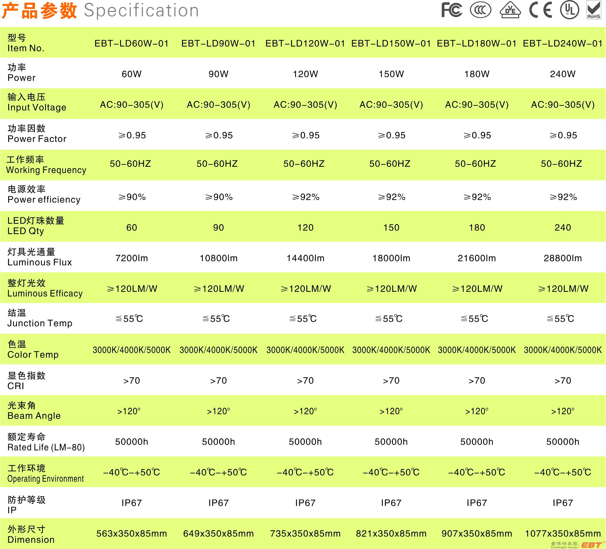Click the 1077x350x85mm dimension value

(x=563, y=534)
